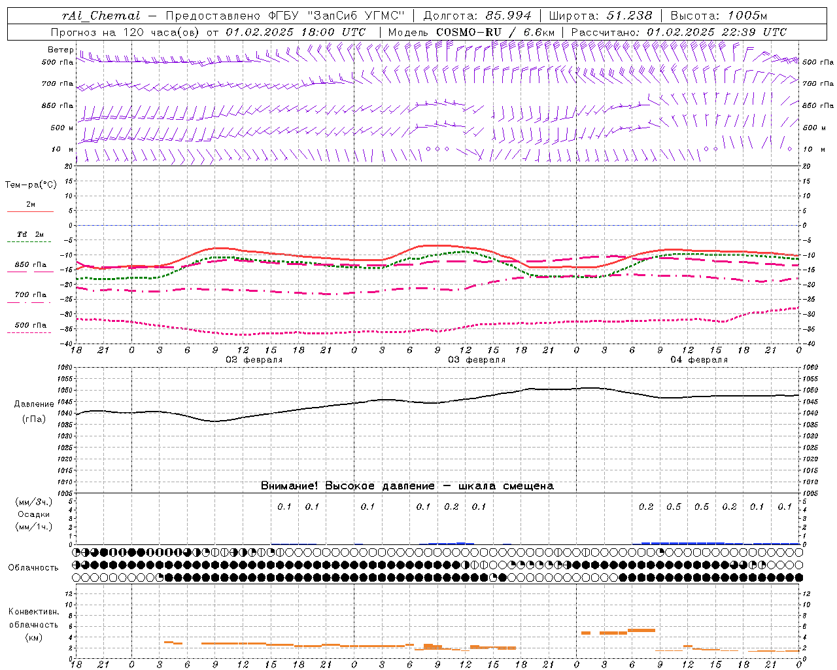837x670 pixels.
Task: Click the (мм/3ч.) precipitation unit label
Action: coord(34,502)
